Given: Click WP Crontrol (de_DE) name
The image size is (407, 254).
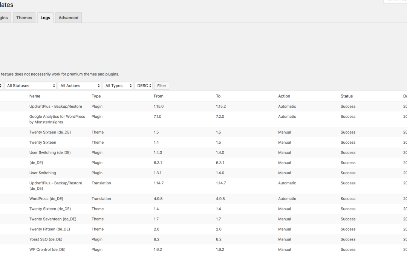Looking at the screenshot, I should coord(47,249).
